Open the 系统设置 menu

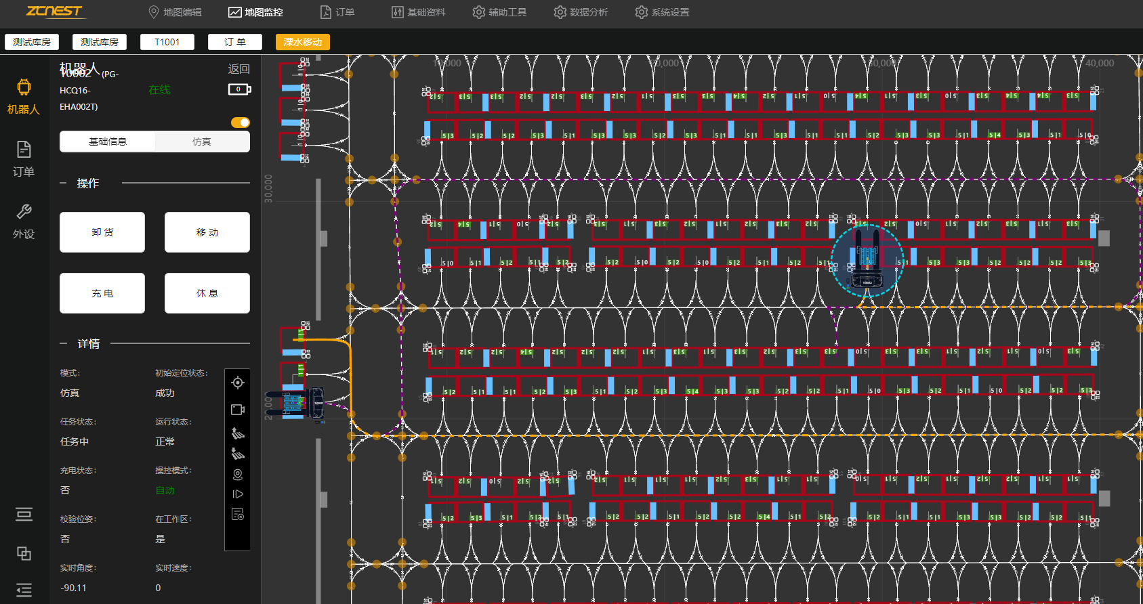(x=663, y=12)
